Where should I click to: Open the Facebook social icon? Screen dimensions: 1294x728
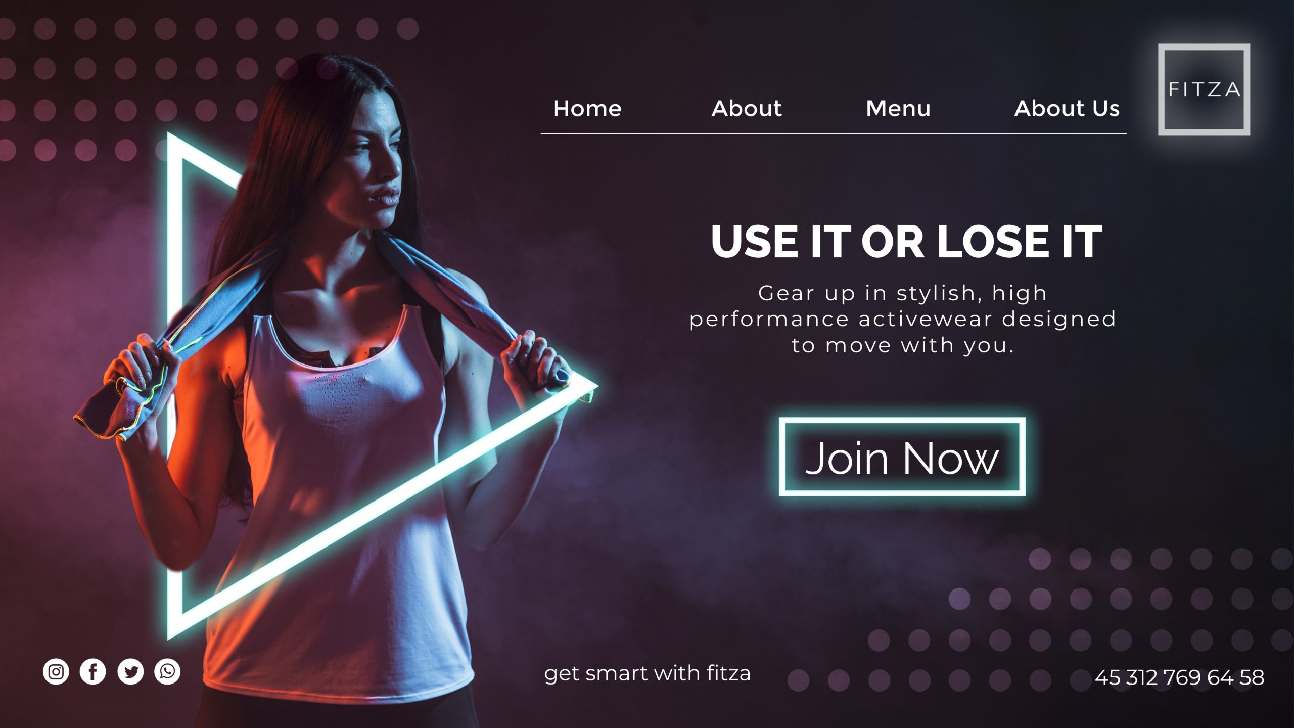tap(93, 671)
